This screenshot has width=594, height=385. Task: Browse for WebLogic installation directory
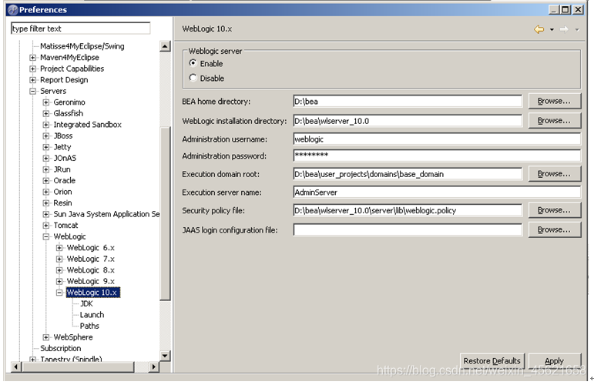point(554,120)
